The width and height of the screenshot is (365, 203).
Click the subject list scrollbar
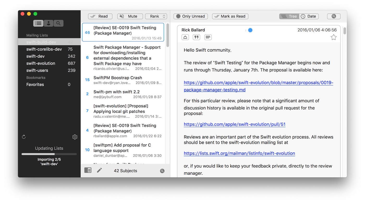click(x=168, y=35)
